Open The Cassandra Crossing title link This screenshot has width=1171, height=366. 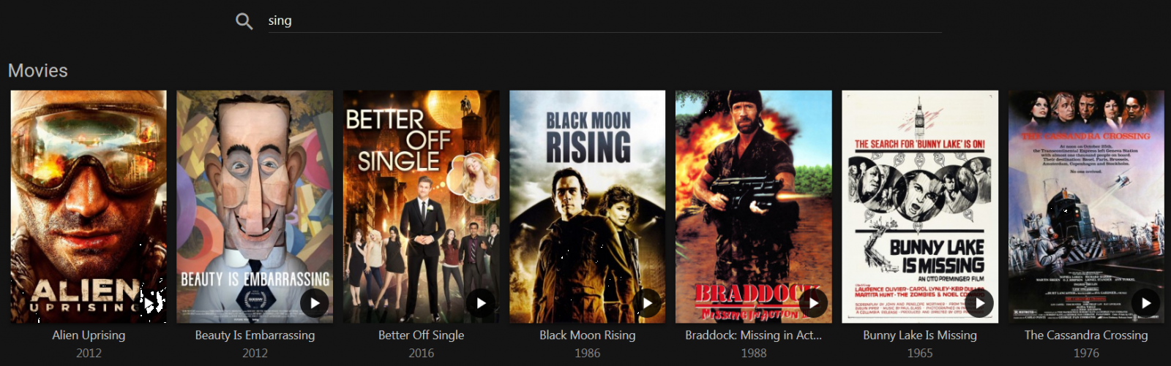coord(1086,335)
